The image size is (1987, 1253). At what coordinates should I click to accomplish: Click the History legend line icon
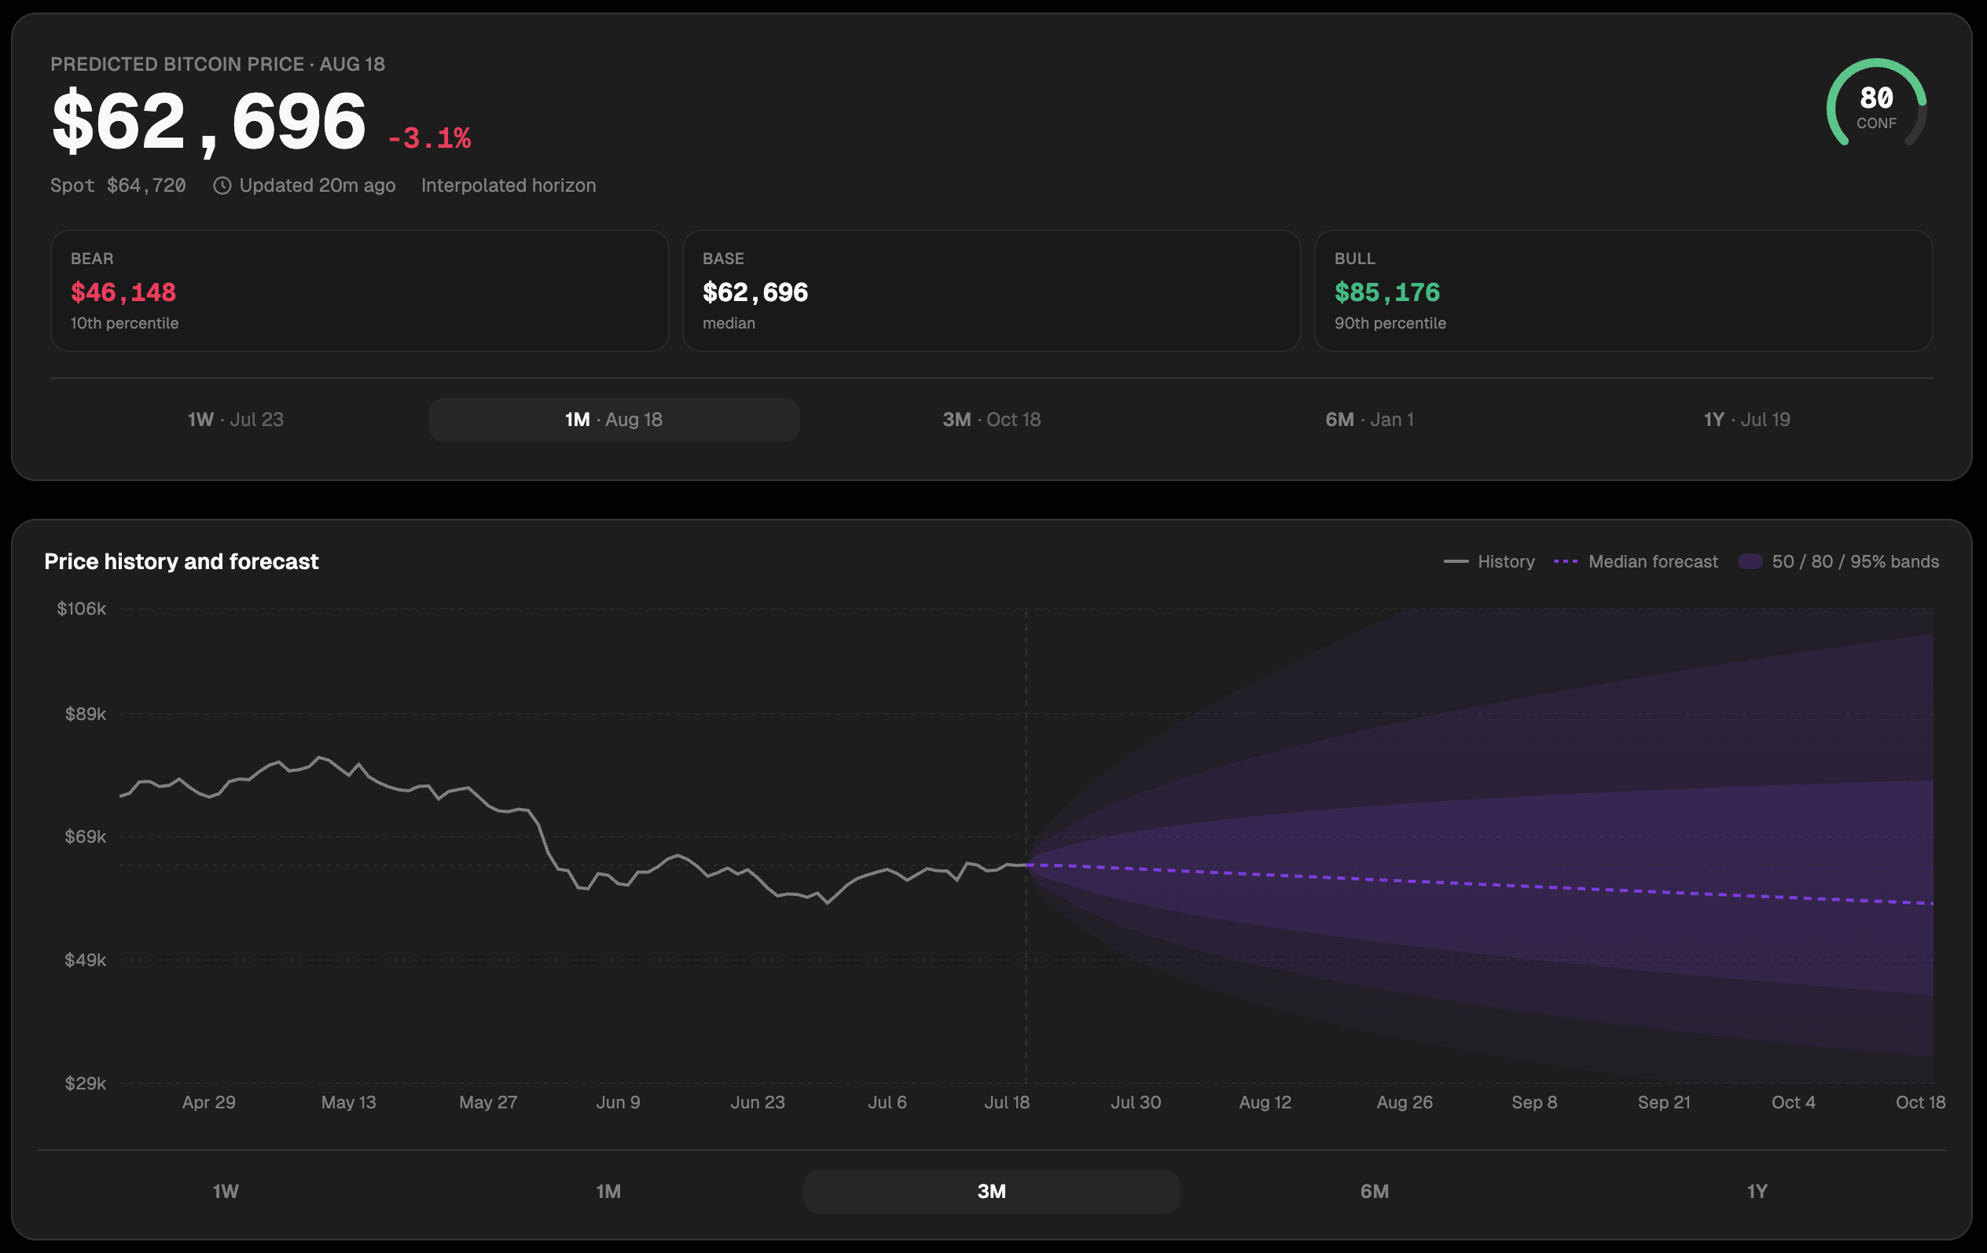(x=1456, y=561)
